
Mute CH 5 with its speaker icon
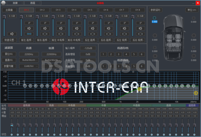[x=93, y=28]
